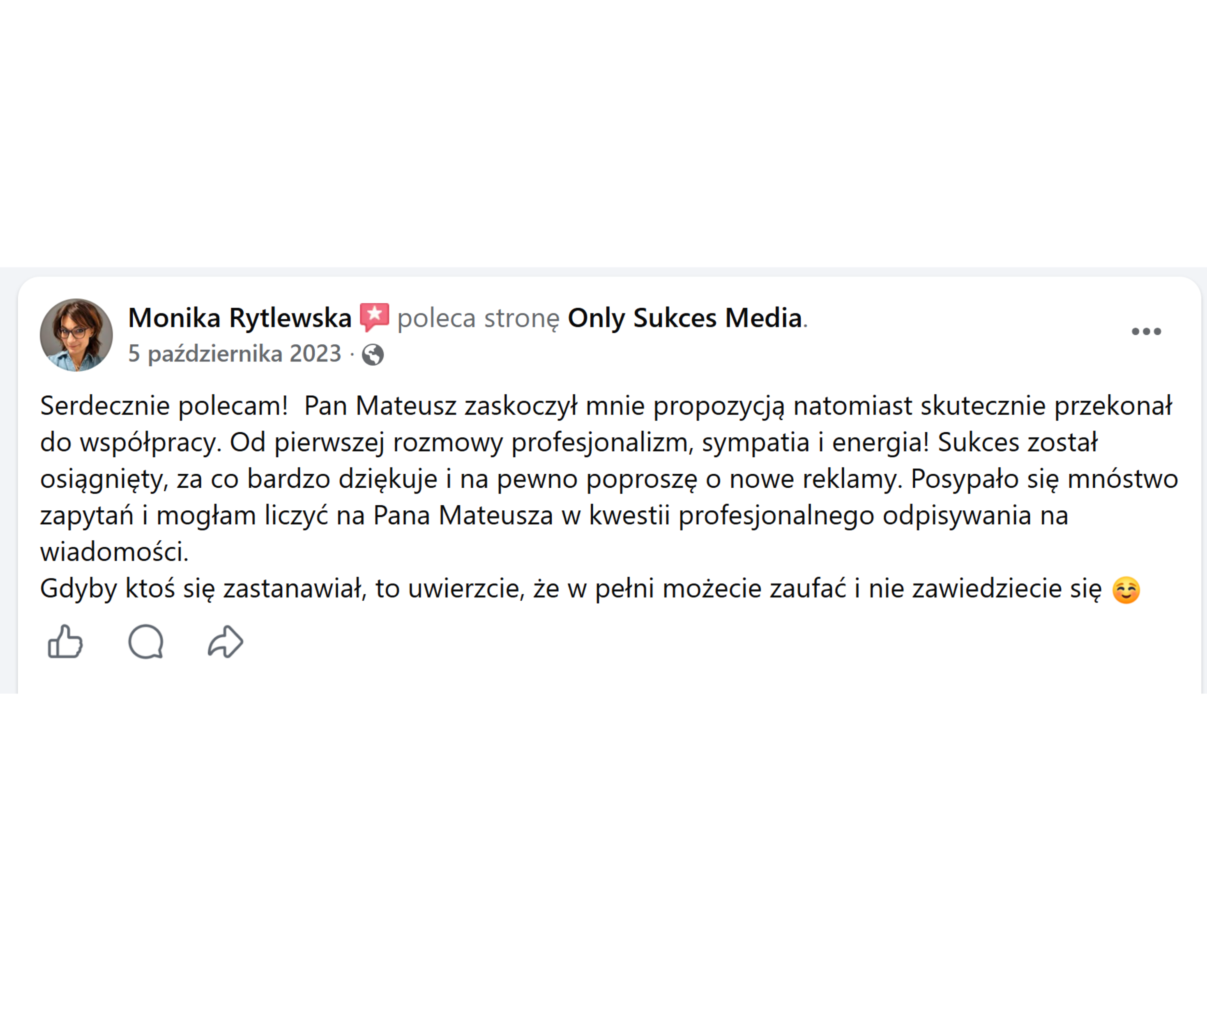Open comments with the speech bubble icon
The image size is (1207, 1012).
(146, 642)
